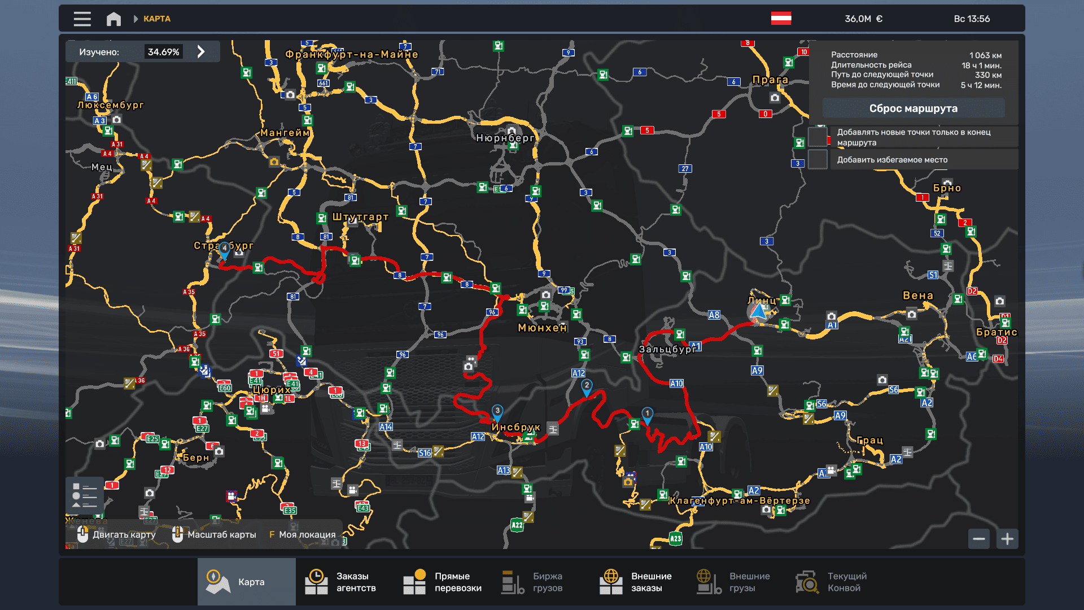The width and height of the screenshot is (1084, 610).
Task: Open Текущий конвой via truck icon
Action: point(807,581)
